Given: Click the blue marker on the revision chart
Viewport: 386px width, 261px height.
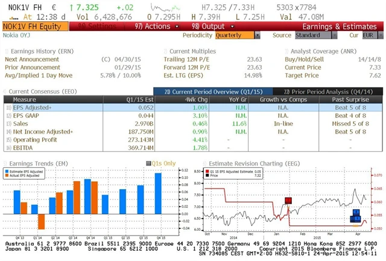Looking at the screenshot, I should click(355, 215).
